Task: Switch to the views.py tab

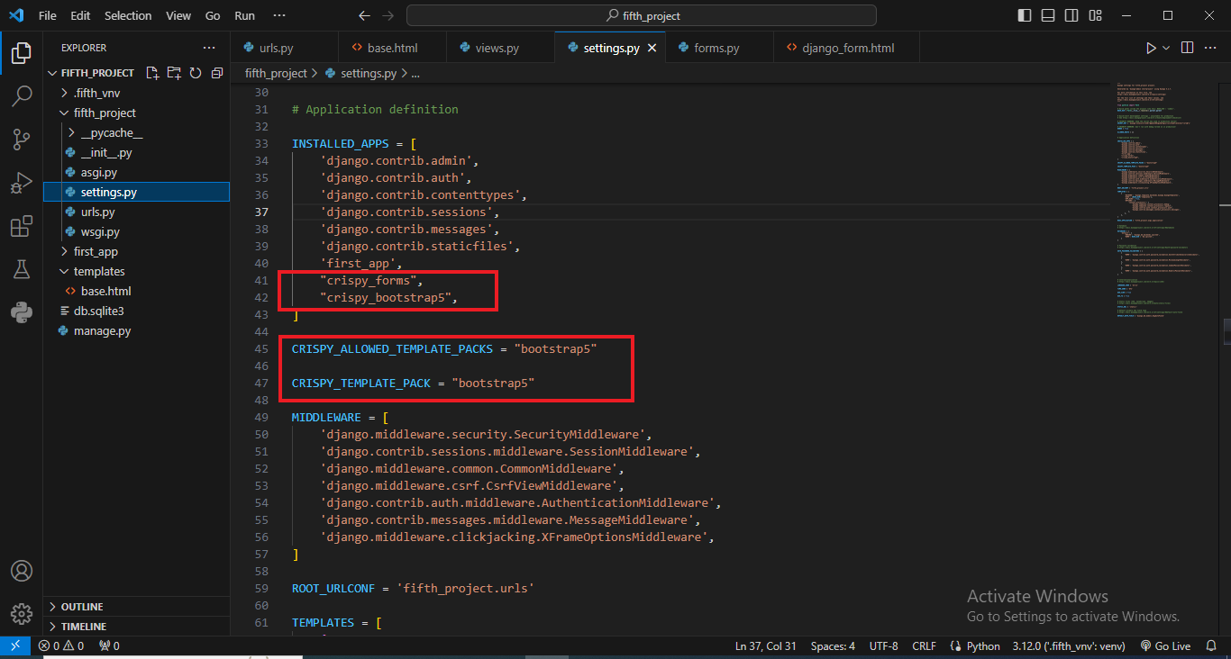Action: [501, 48]
